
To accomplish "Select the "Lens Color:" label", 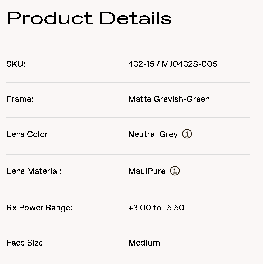I will (28, 134).
